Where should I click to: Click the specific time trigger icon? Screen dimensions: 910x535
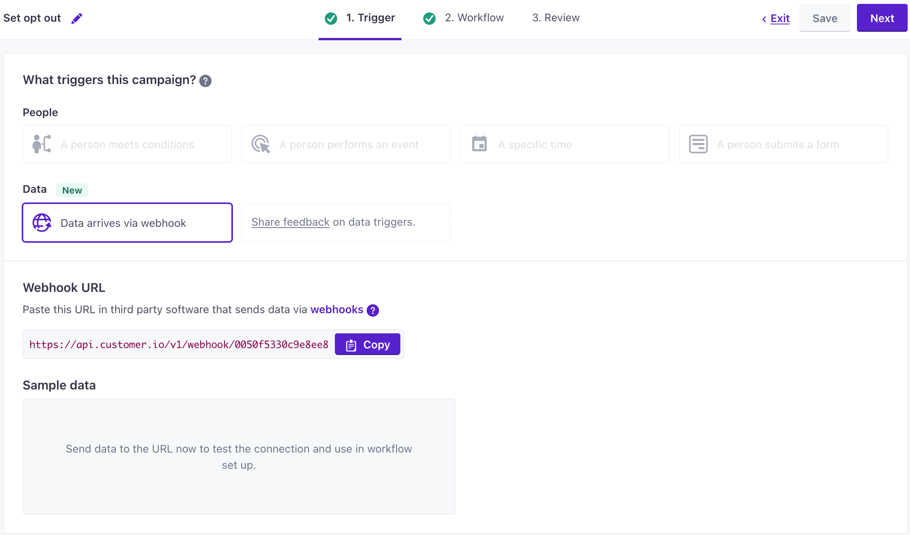click(x=479, y=144)
